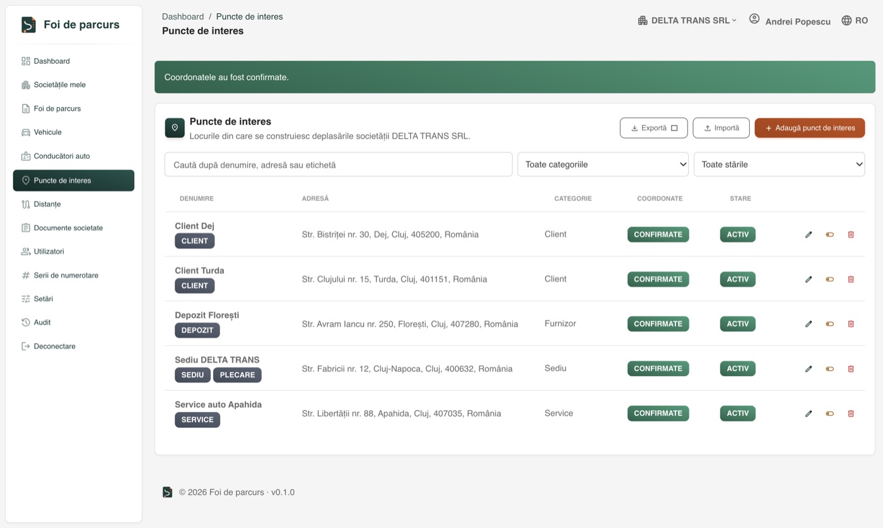Open Setări in the sidebar
The image size is (883, 528).
tap(74, 299)
